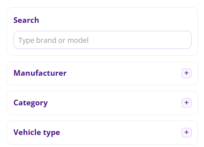Screen dimensions: 204x147
Task: Show vehicle type choices via plus button
Action: [186, 133]
